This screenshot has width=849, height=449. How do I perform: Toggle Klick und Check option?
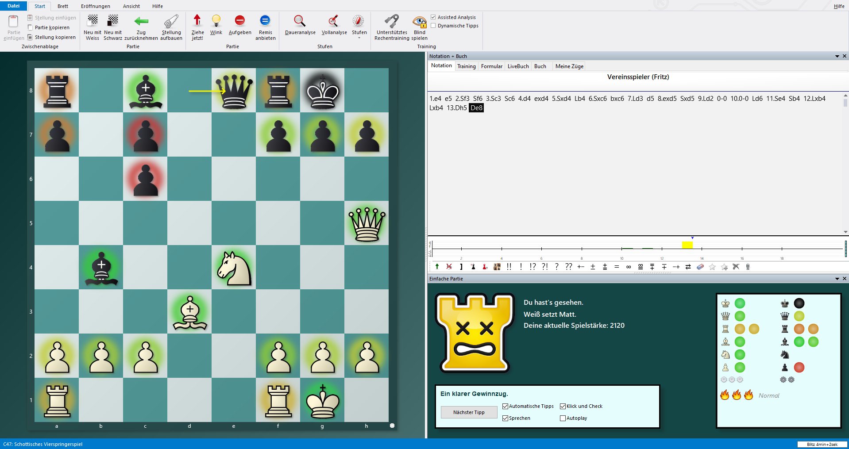pos(563,406)
